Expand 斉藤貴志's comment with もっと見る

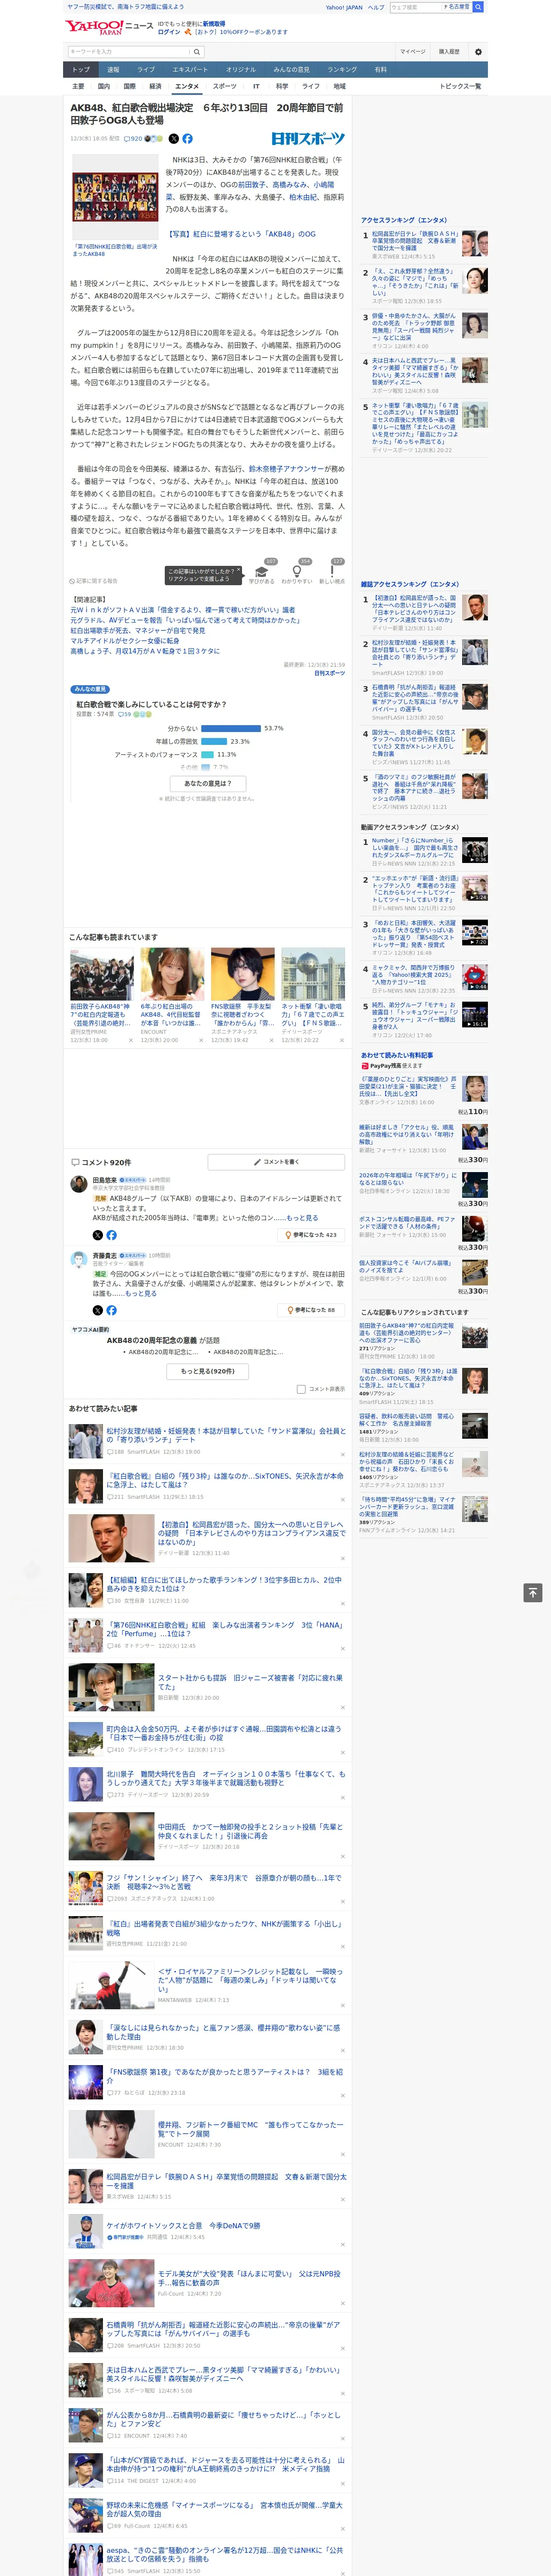pos(141,1294)
